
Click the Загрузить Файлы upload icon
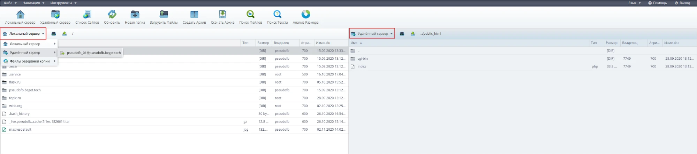pyautogui.click(x=164, y=15)
